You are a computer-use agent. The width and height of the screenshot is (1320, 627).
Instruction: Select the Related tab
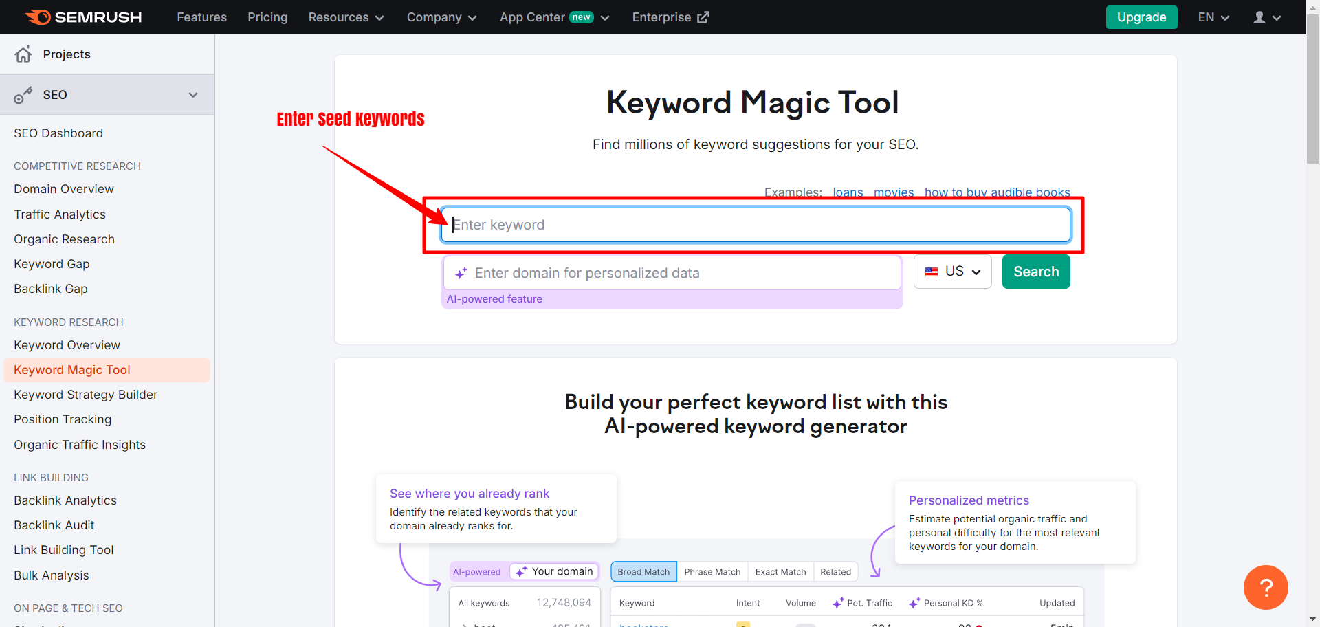[835, 571]
